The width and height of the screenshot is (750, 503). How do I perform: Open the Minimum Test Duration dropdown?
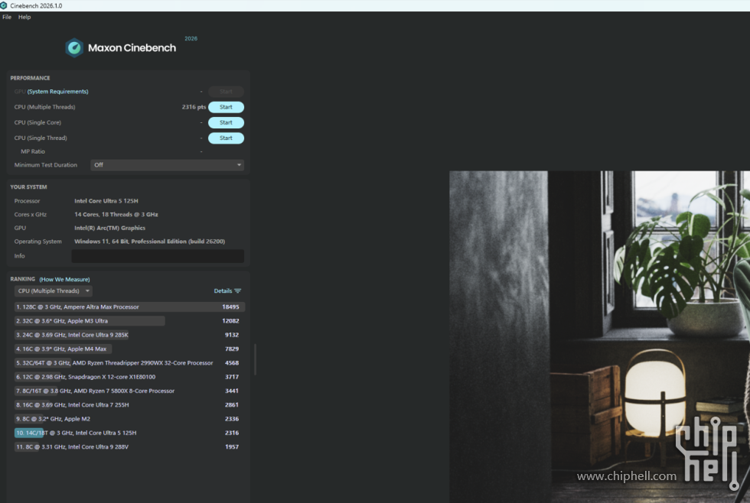point(167,164)
